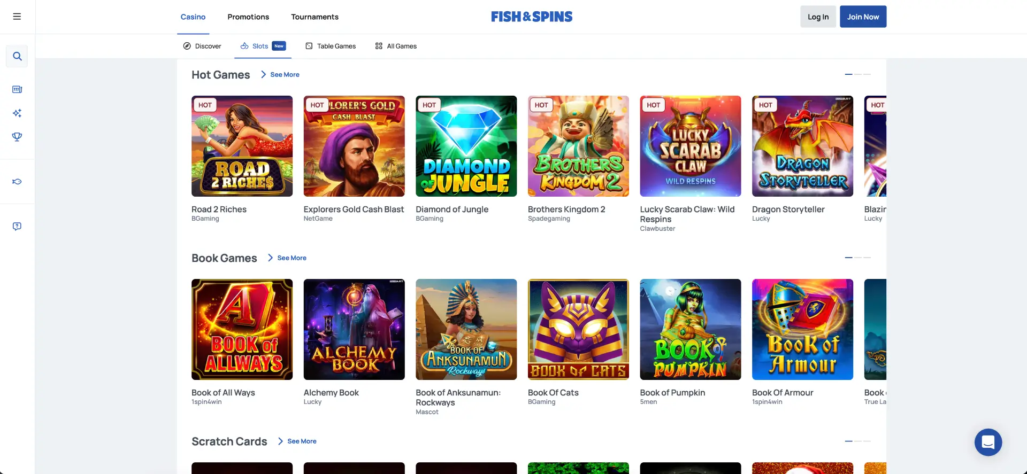Switch to the Casino tab
This screenshot has width=1027, height=474.
click(x=193, y=17)
